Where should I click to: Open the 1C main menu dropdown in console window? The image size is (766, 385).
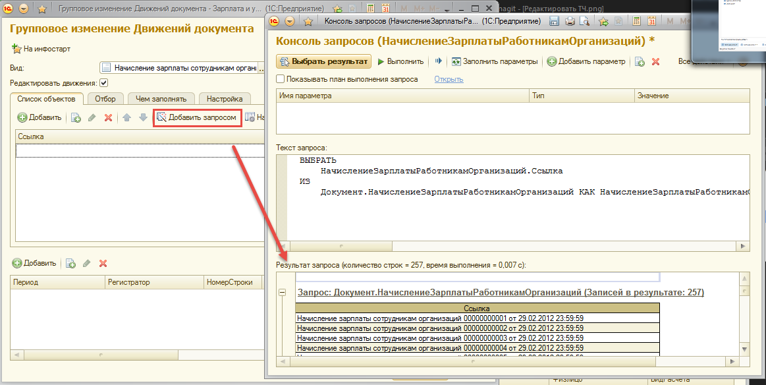(x=291, y=21)
